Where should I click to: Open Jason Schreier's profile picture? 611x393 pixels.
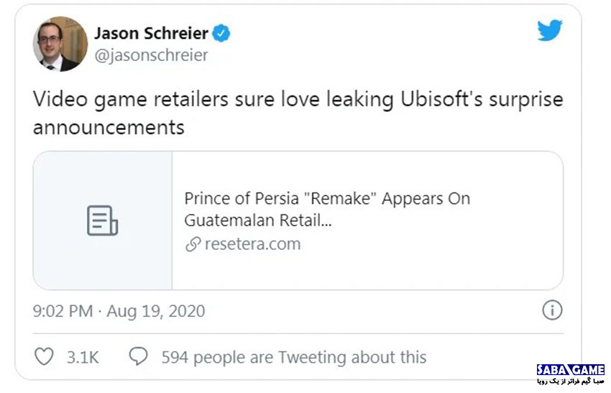tap(60, 44)
